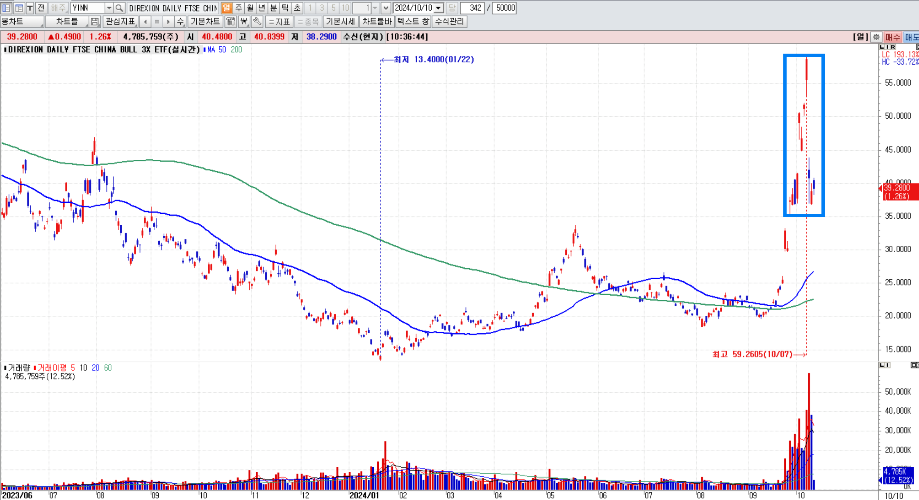The image size is (919, 500).
Task: Click the left panel layout icon
Action: pos(6,8)
